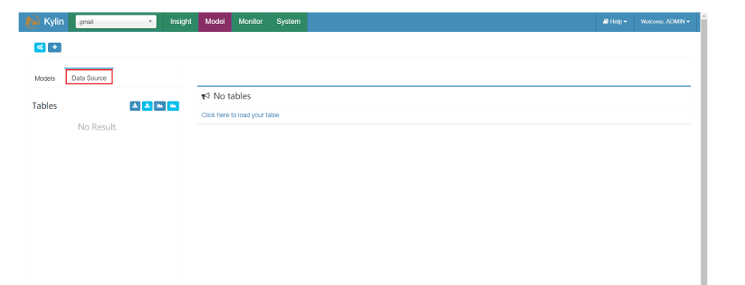Click the manage project gears icon
This screenshot has height=285, width=745.
pyautogui.click(x=40, y=47)
